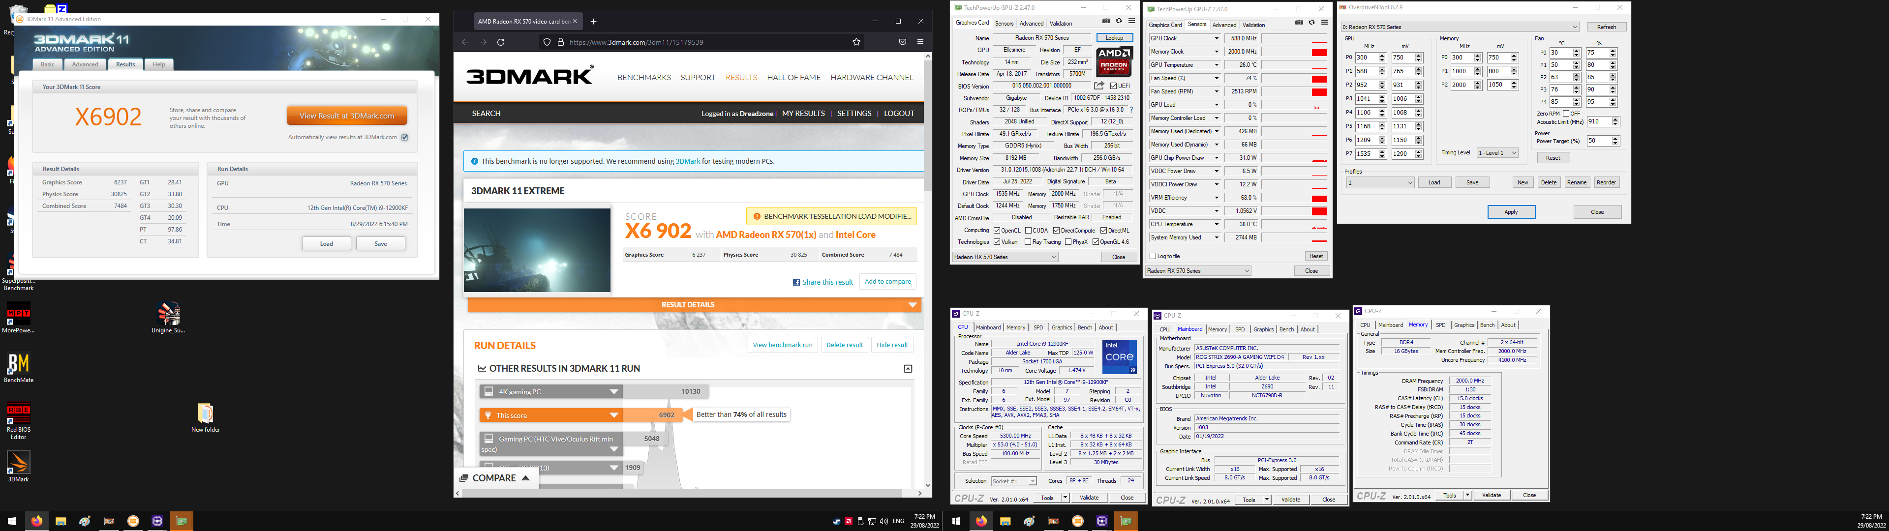Open Bench tab in CPU-Z CPU window
The height and width of the screenshot is (531, 1889).
pyautogui.click(x=1085, y=328)
